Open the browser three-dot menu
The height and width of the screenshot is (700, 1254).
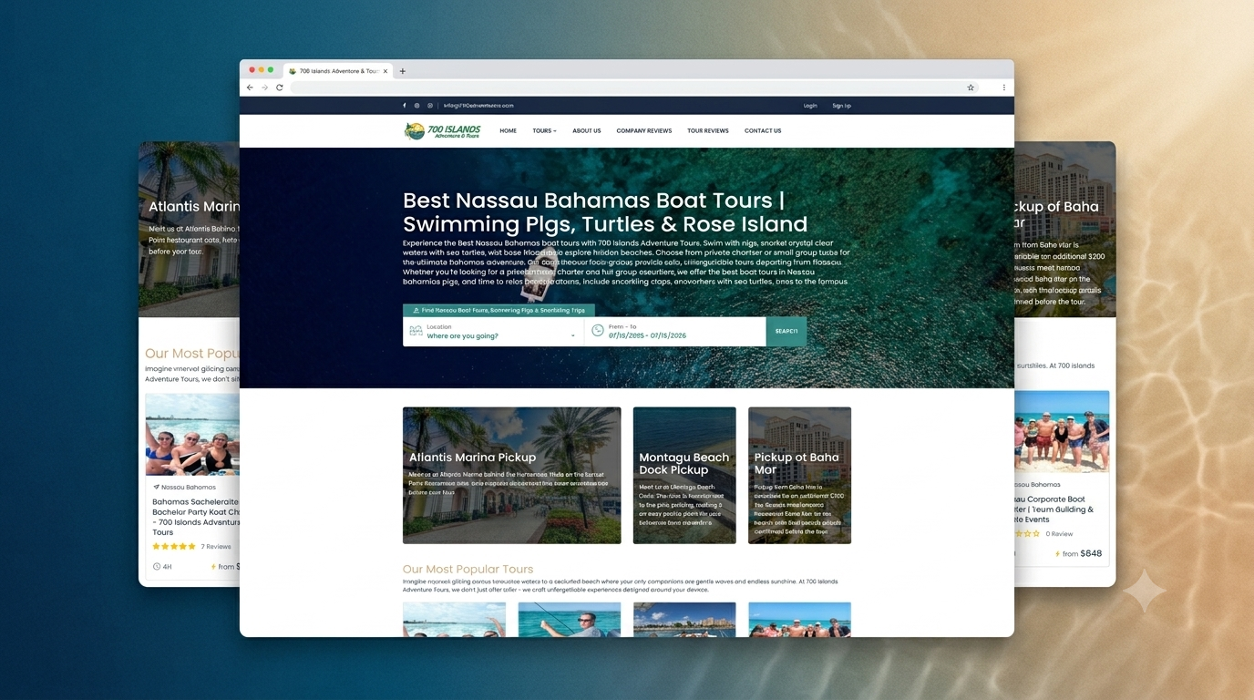tap(1004, 87)
